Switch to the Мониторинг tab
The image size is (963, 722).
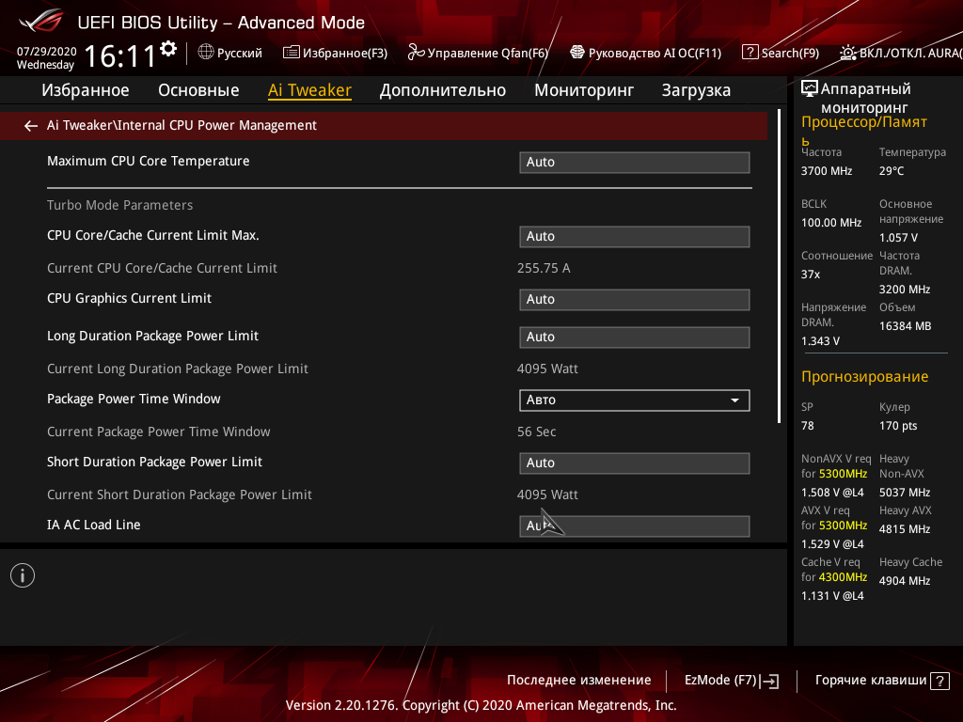(583, 90)
